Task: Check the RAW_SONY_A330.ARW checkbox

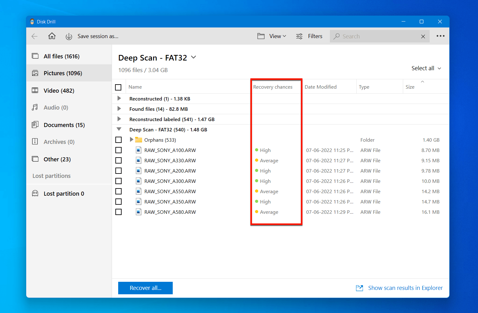Action: (118, 160)
